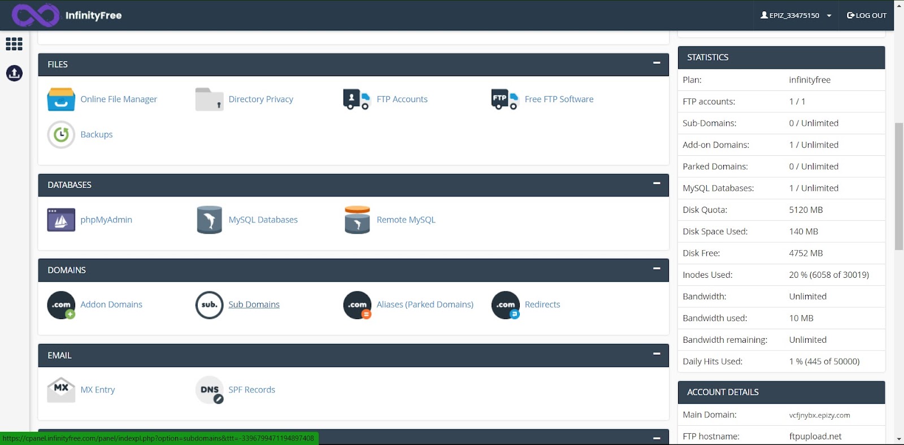Collapse the section below EMAIL
Screen dimensions: 904x445
click(x=657, y=438)
